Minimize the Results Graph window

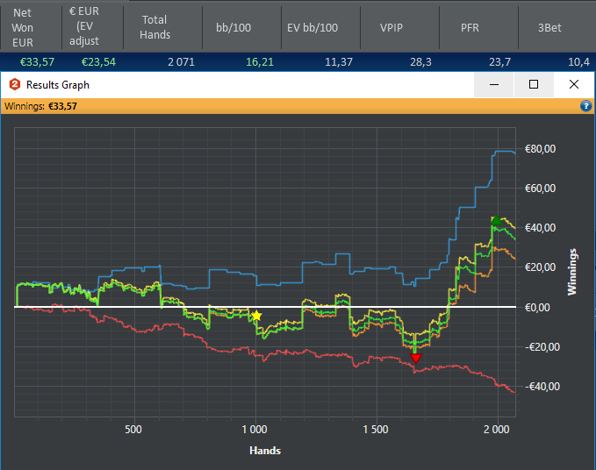tap(494, 84)
